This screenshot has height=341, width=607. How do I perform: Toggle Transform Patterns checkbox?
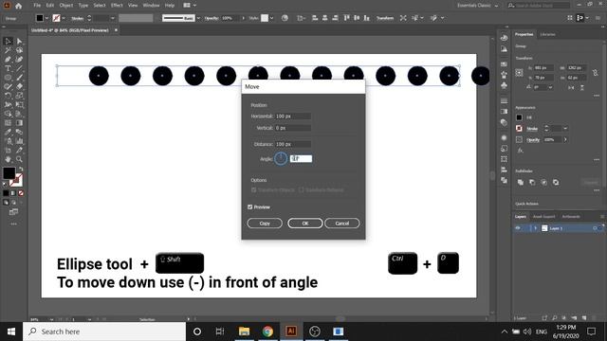[302, 189]
